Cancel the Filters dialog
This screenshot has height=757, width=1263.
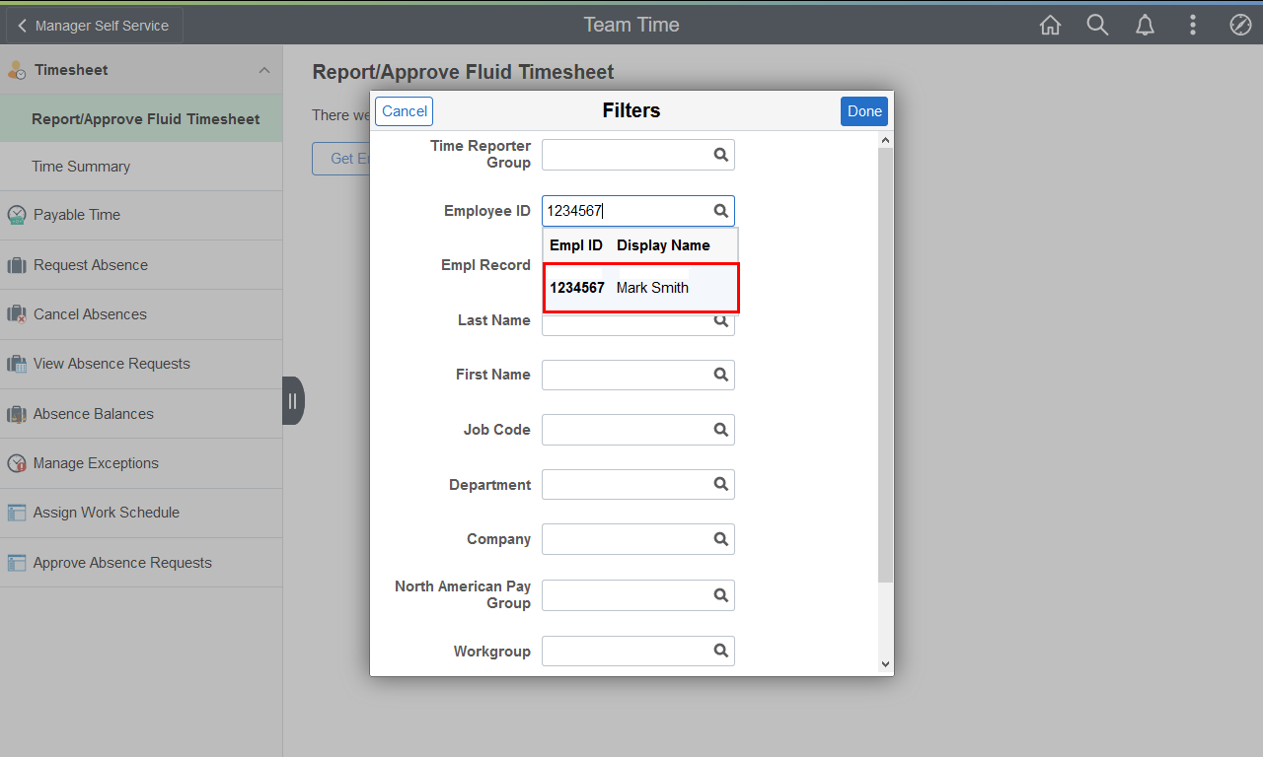point(405,111)
